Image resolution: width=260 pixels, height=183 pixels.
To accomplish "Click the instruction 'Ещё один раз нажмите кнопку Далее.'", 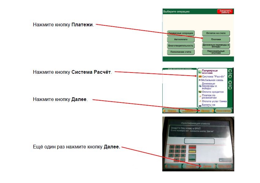I will (x=77, y=147).
